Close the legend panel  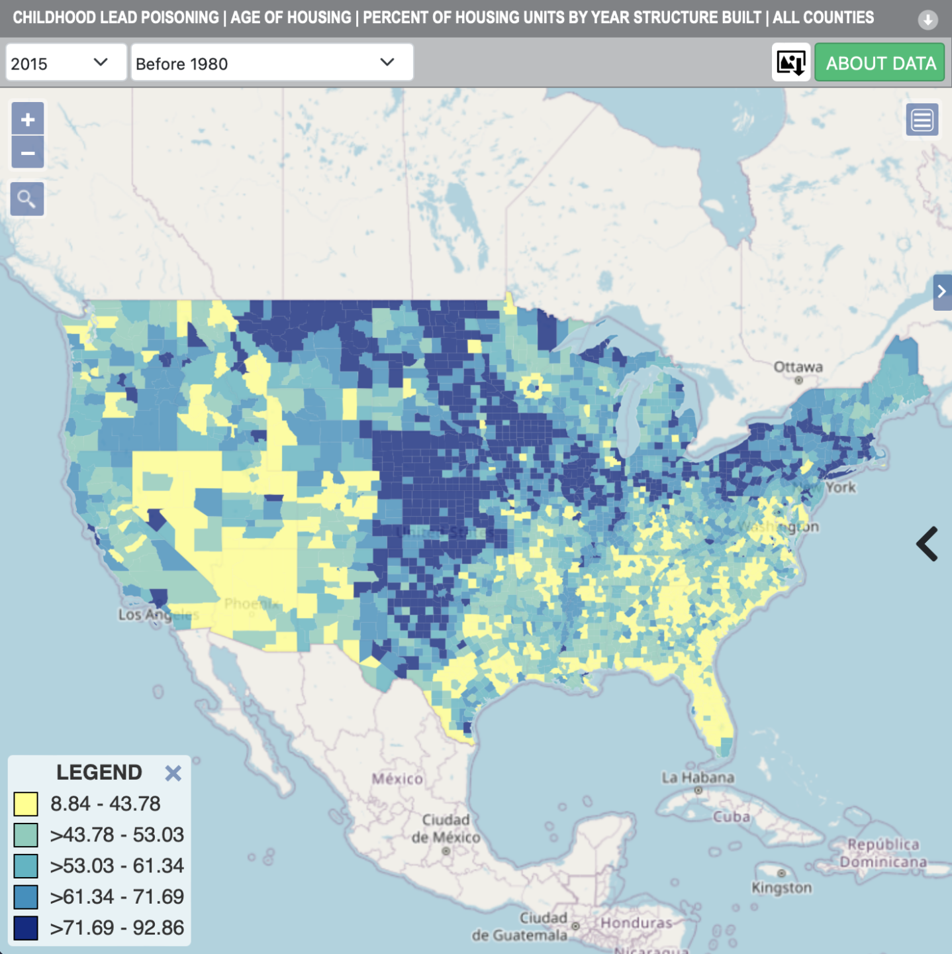click(x=173, y=772)
